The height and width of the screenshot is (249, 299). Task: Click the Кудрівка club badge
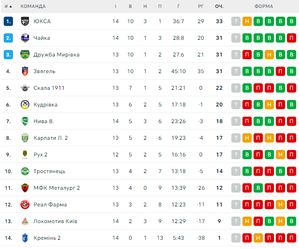[x=25, y=105]
